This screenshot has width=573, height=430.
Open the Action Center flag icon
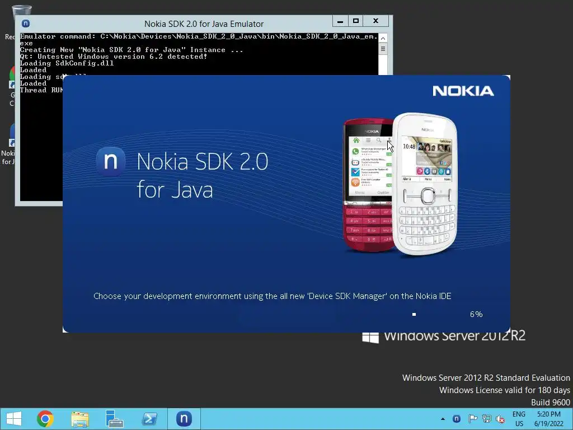[x=473, y=419]
